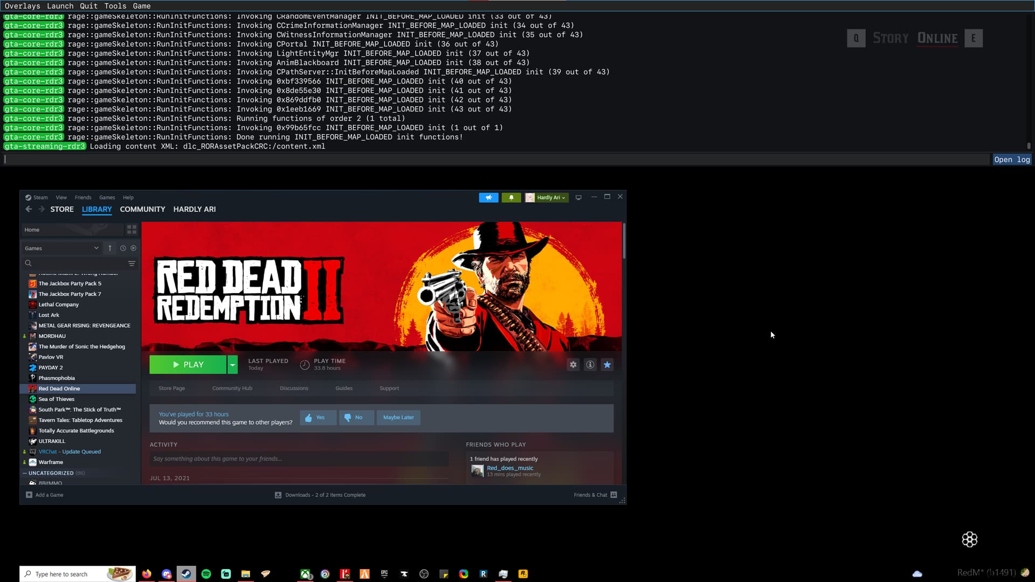
Task: Open the Overlays menu in console bar
Action: coord(23,6)
